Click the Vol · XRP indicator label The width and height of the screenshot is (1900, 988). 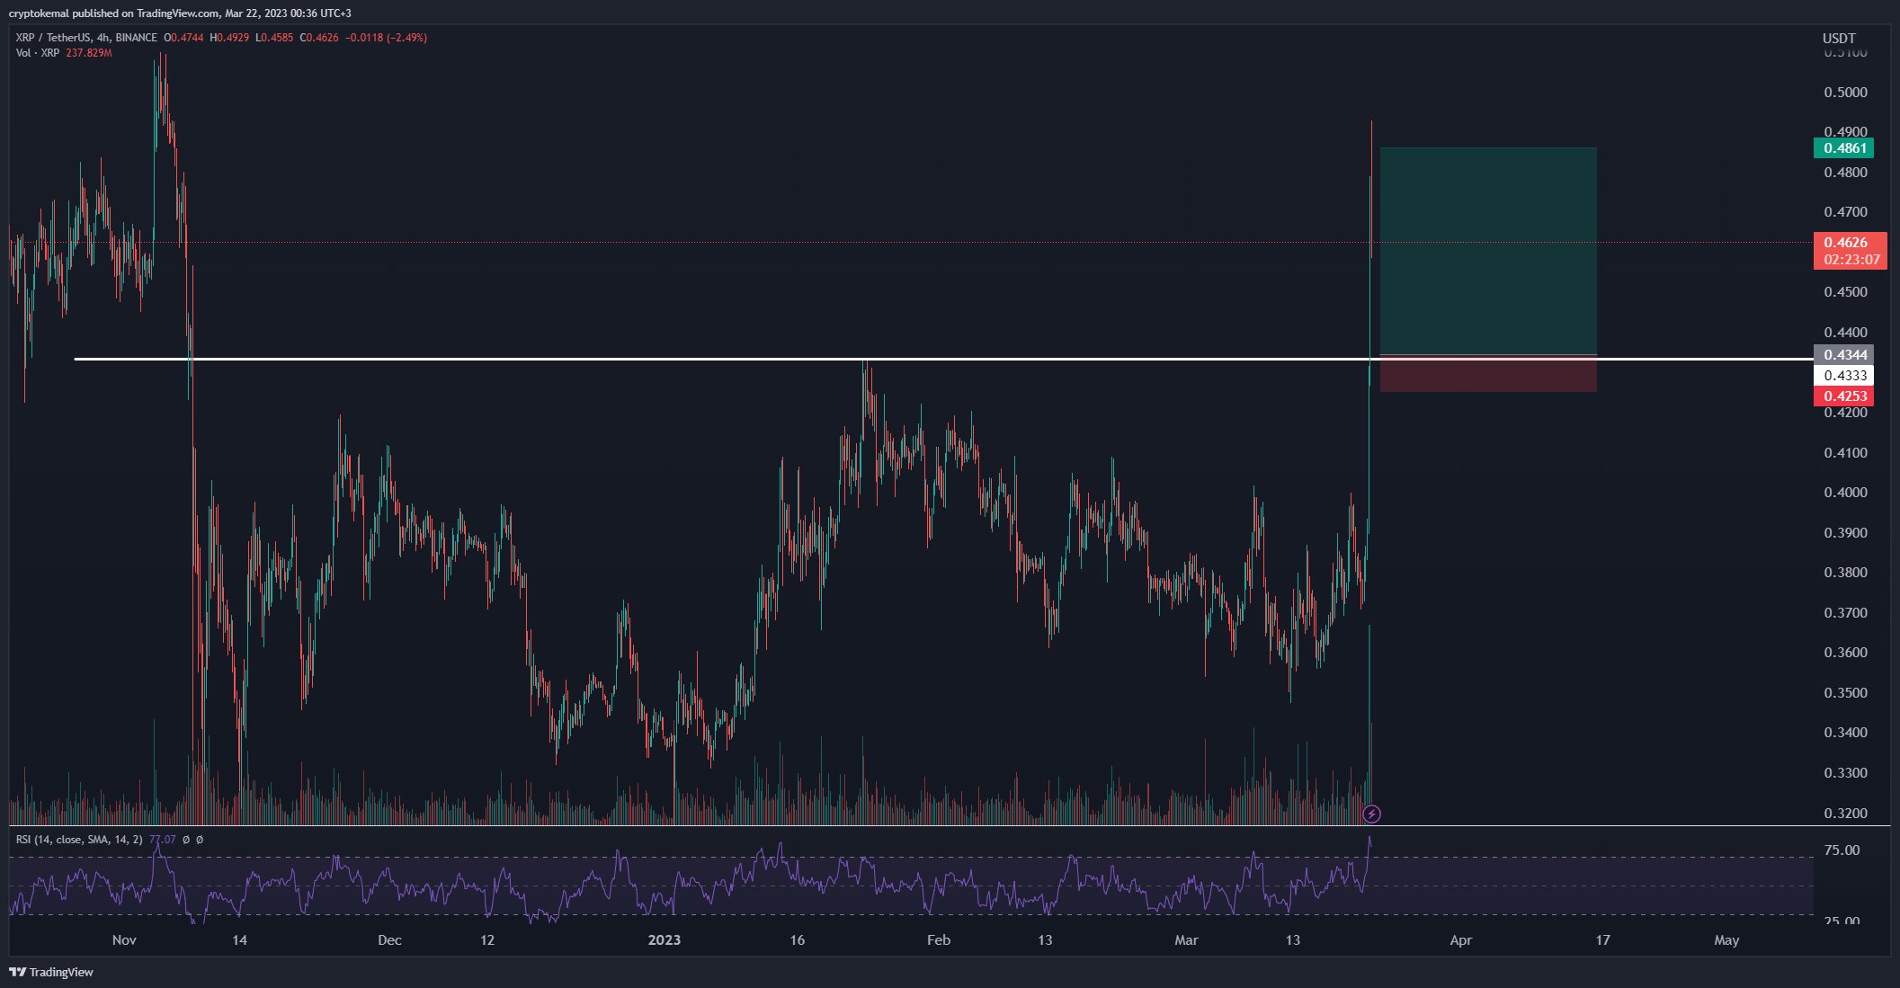38,53
